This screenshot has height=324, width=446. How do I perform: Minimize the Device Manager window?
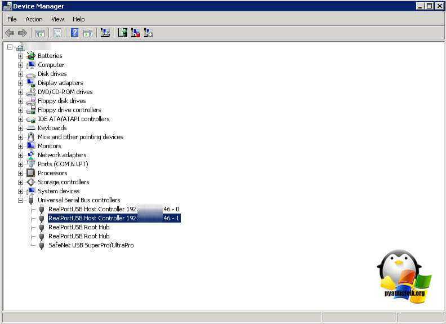[x=420, y=6]
